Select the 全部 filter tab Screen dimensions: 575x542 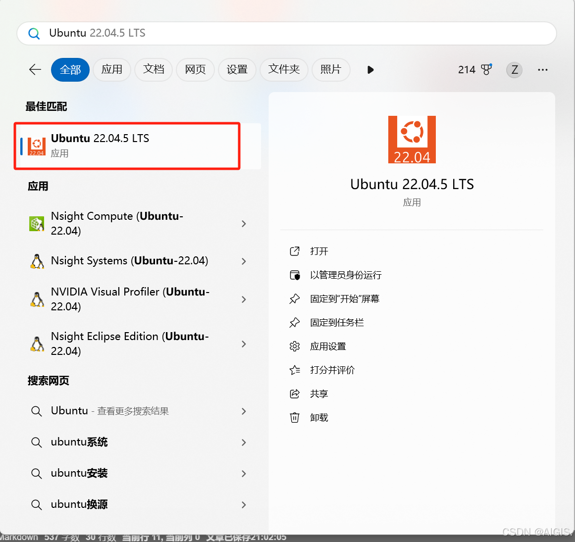point(70,70)
